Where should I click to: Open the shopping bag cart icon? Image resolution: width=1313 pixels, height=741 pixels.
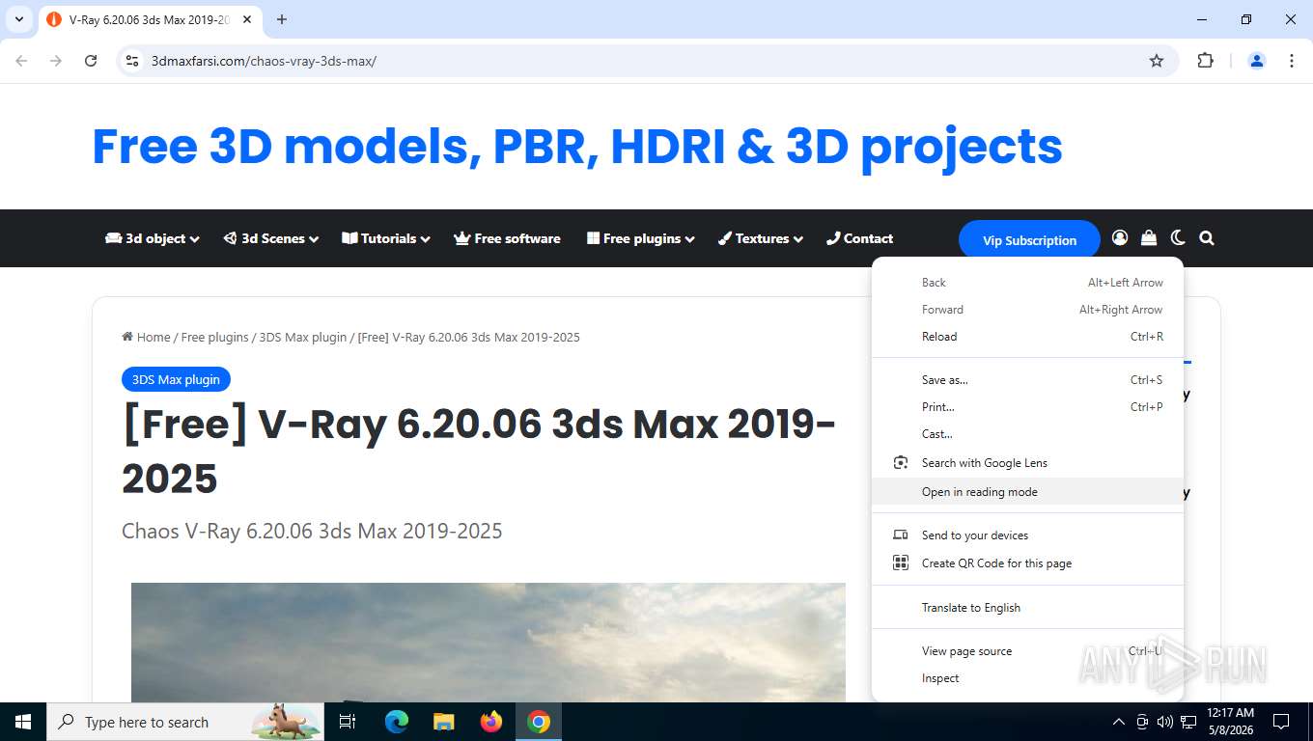(1149, 237)
